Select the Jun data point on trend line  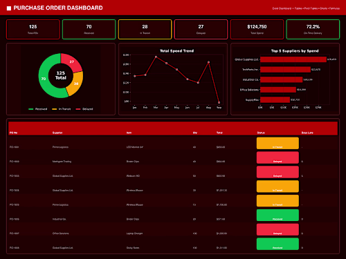click(x=188, y=79)
